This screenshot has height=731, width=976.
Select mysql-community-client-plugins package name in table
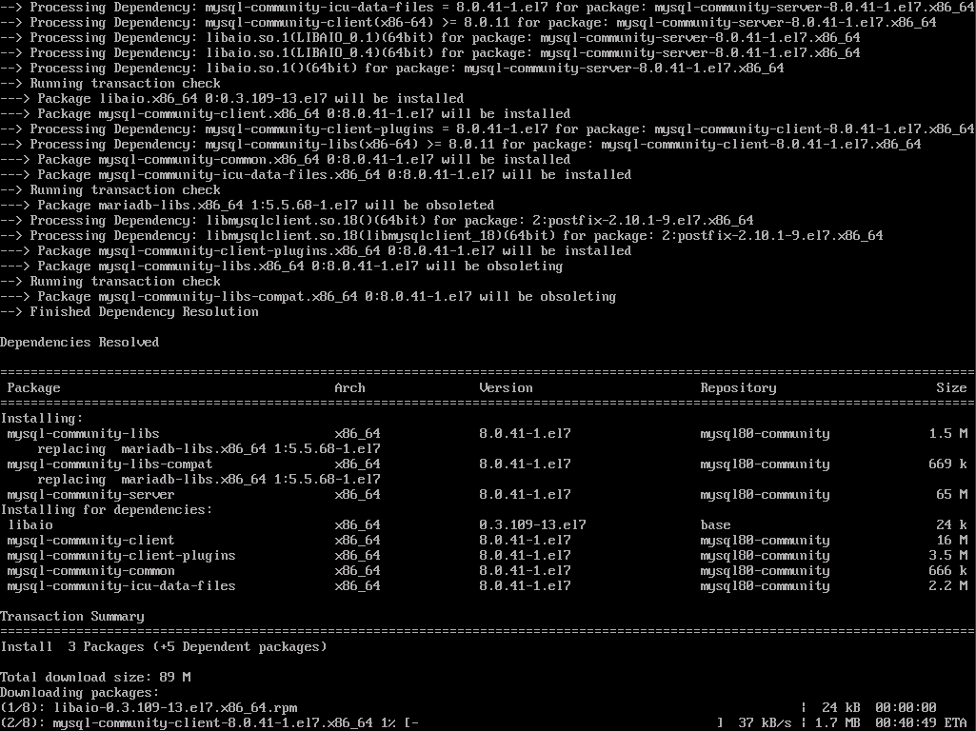click(x=121, y=556)
